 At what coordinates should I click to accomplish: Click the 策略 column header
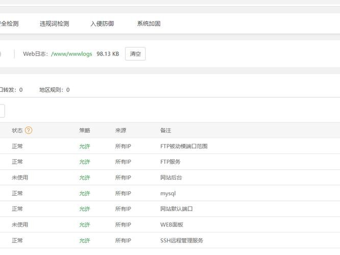(x=85, y=131)
